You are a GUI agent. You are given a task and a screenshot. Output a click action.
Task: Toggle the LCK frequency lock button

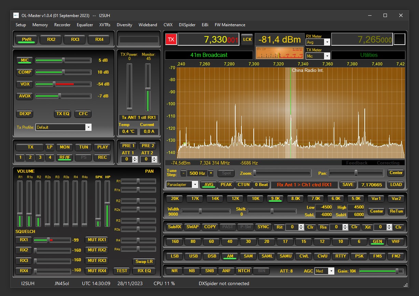click(x=247, y=40)
